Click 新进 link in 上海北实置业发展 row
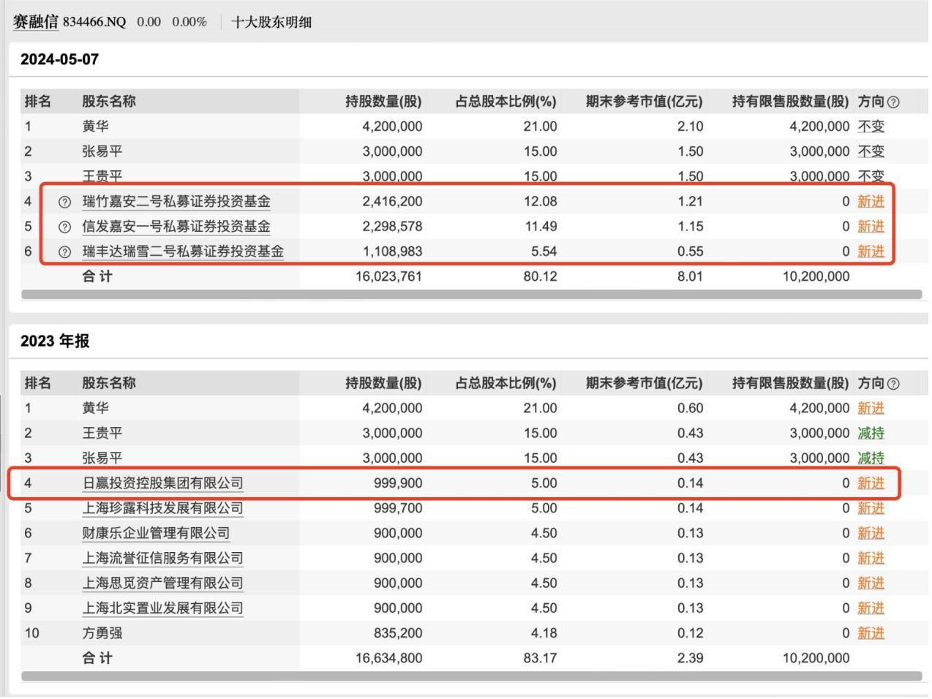The height and width of the screenshot is (699, 932). coord(871,608)
